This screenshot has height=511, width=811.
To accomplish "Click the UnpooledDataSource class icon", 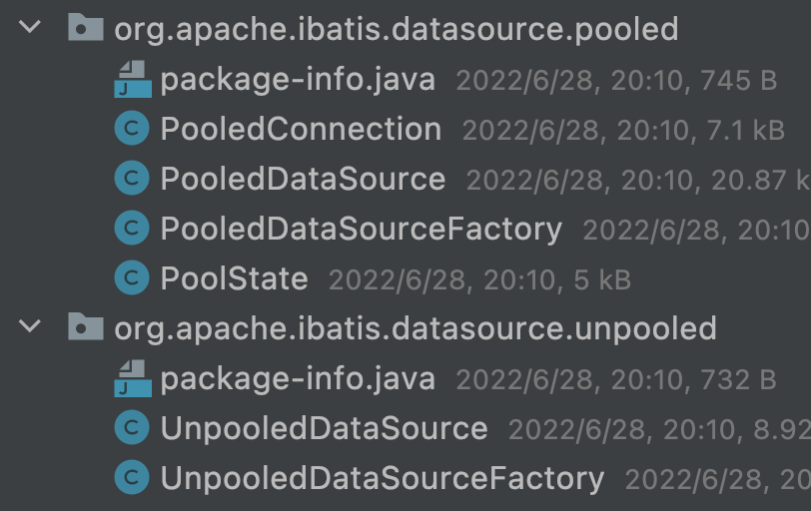I will (x=132, y=428).
